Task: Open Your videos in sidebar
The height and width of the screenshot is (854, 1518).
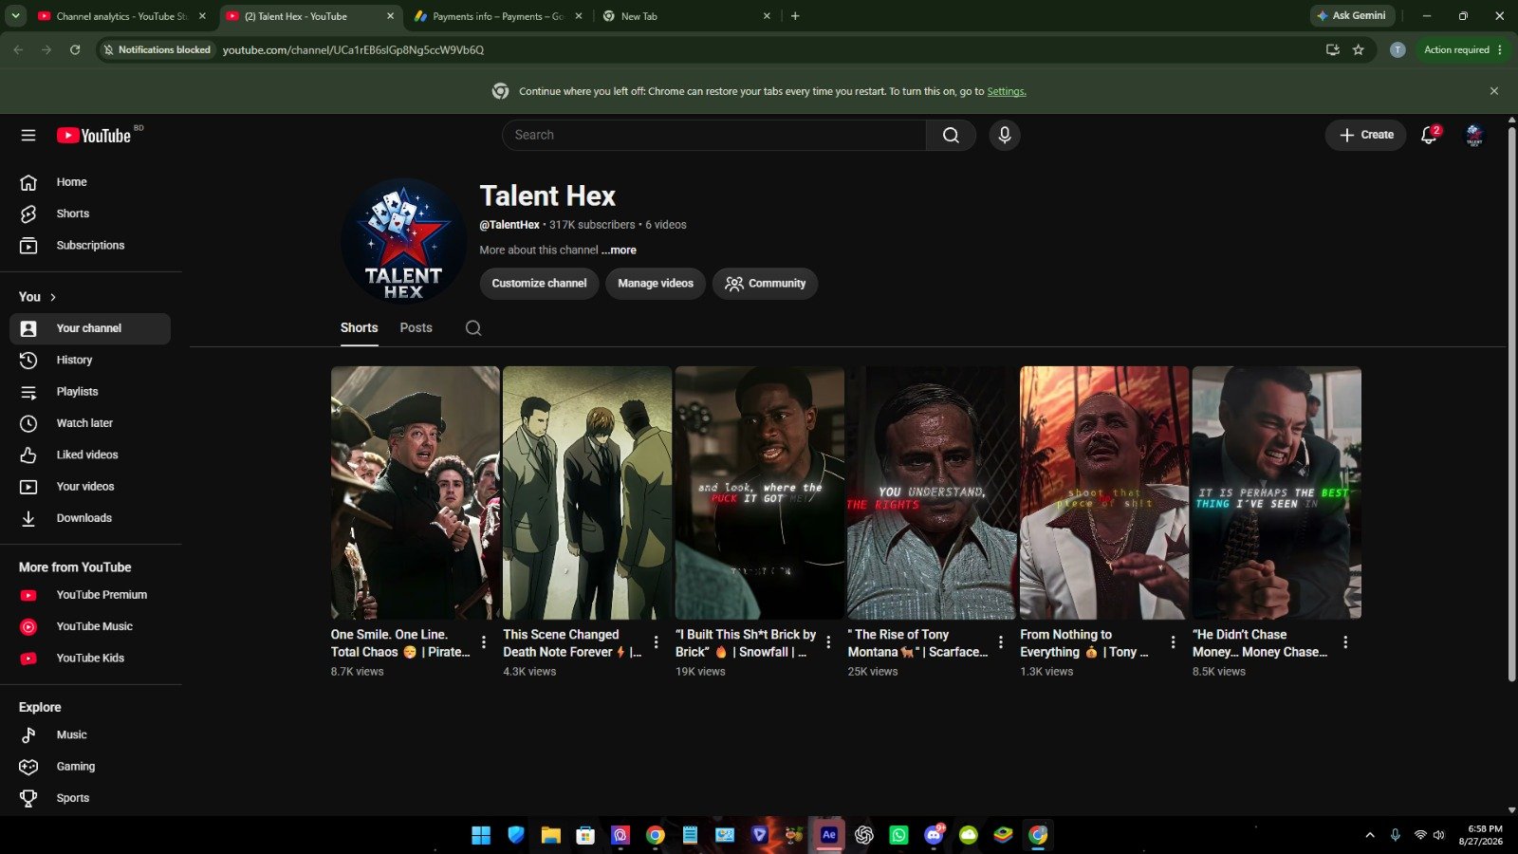Action: point(90,486)
